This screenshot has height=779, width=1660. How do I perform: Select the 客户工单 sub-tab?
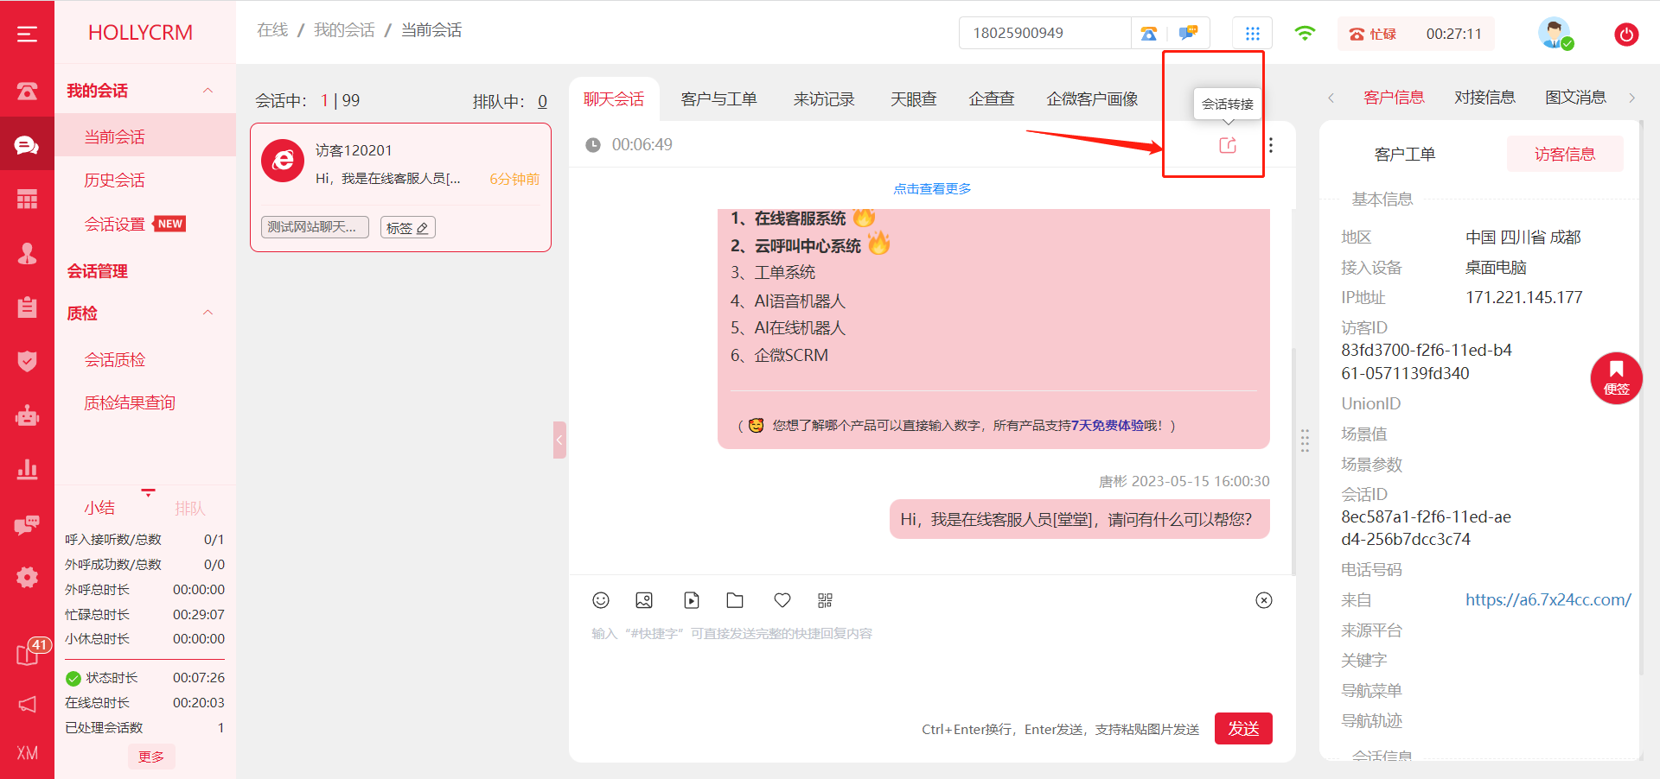click(x=1405, y=155)
